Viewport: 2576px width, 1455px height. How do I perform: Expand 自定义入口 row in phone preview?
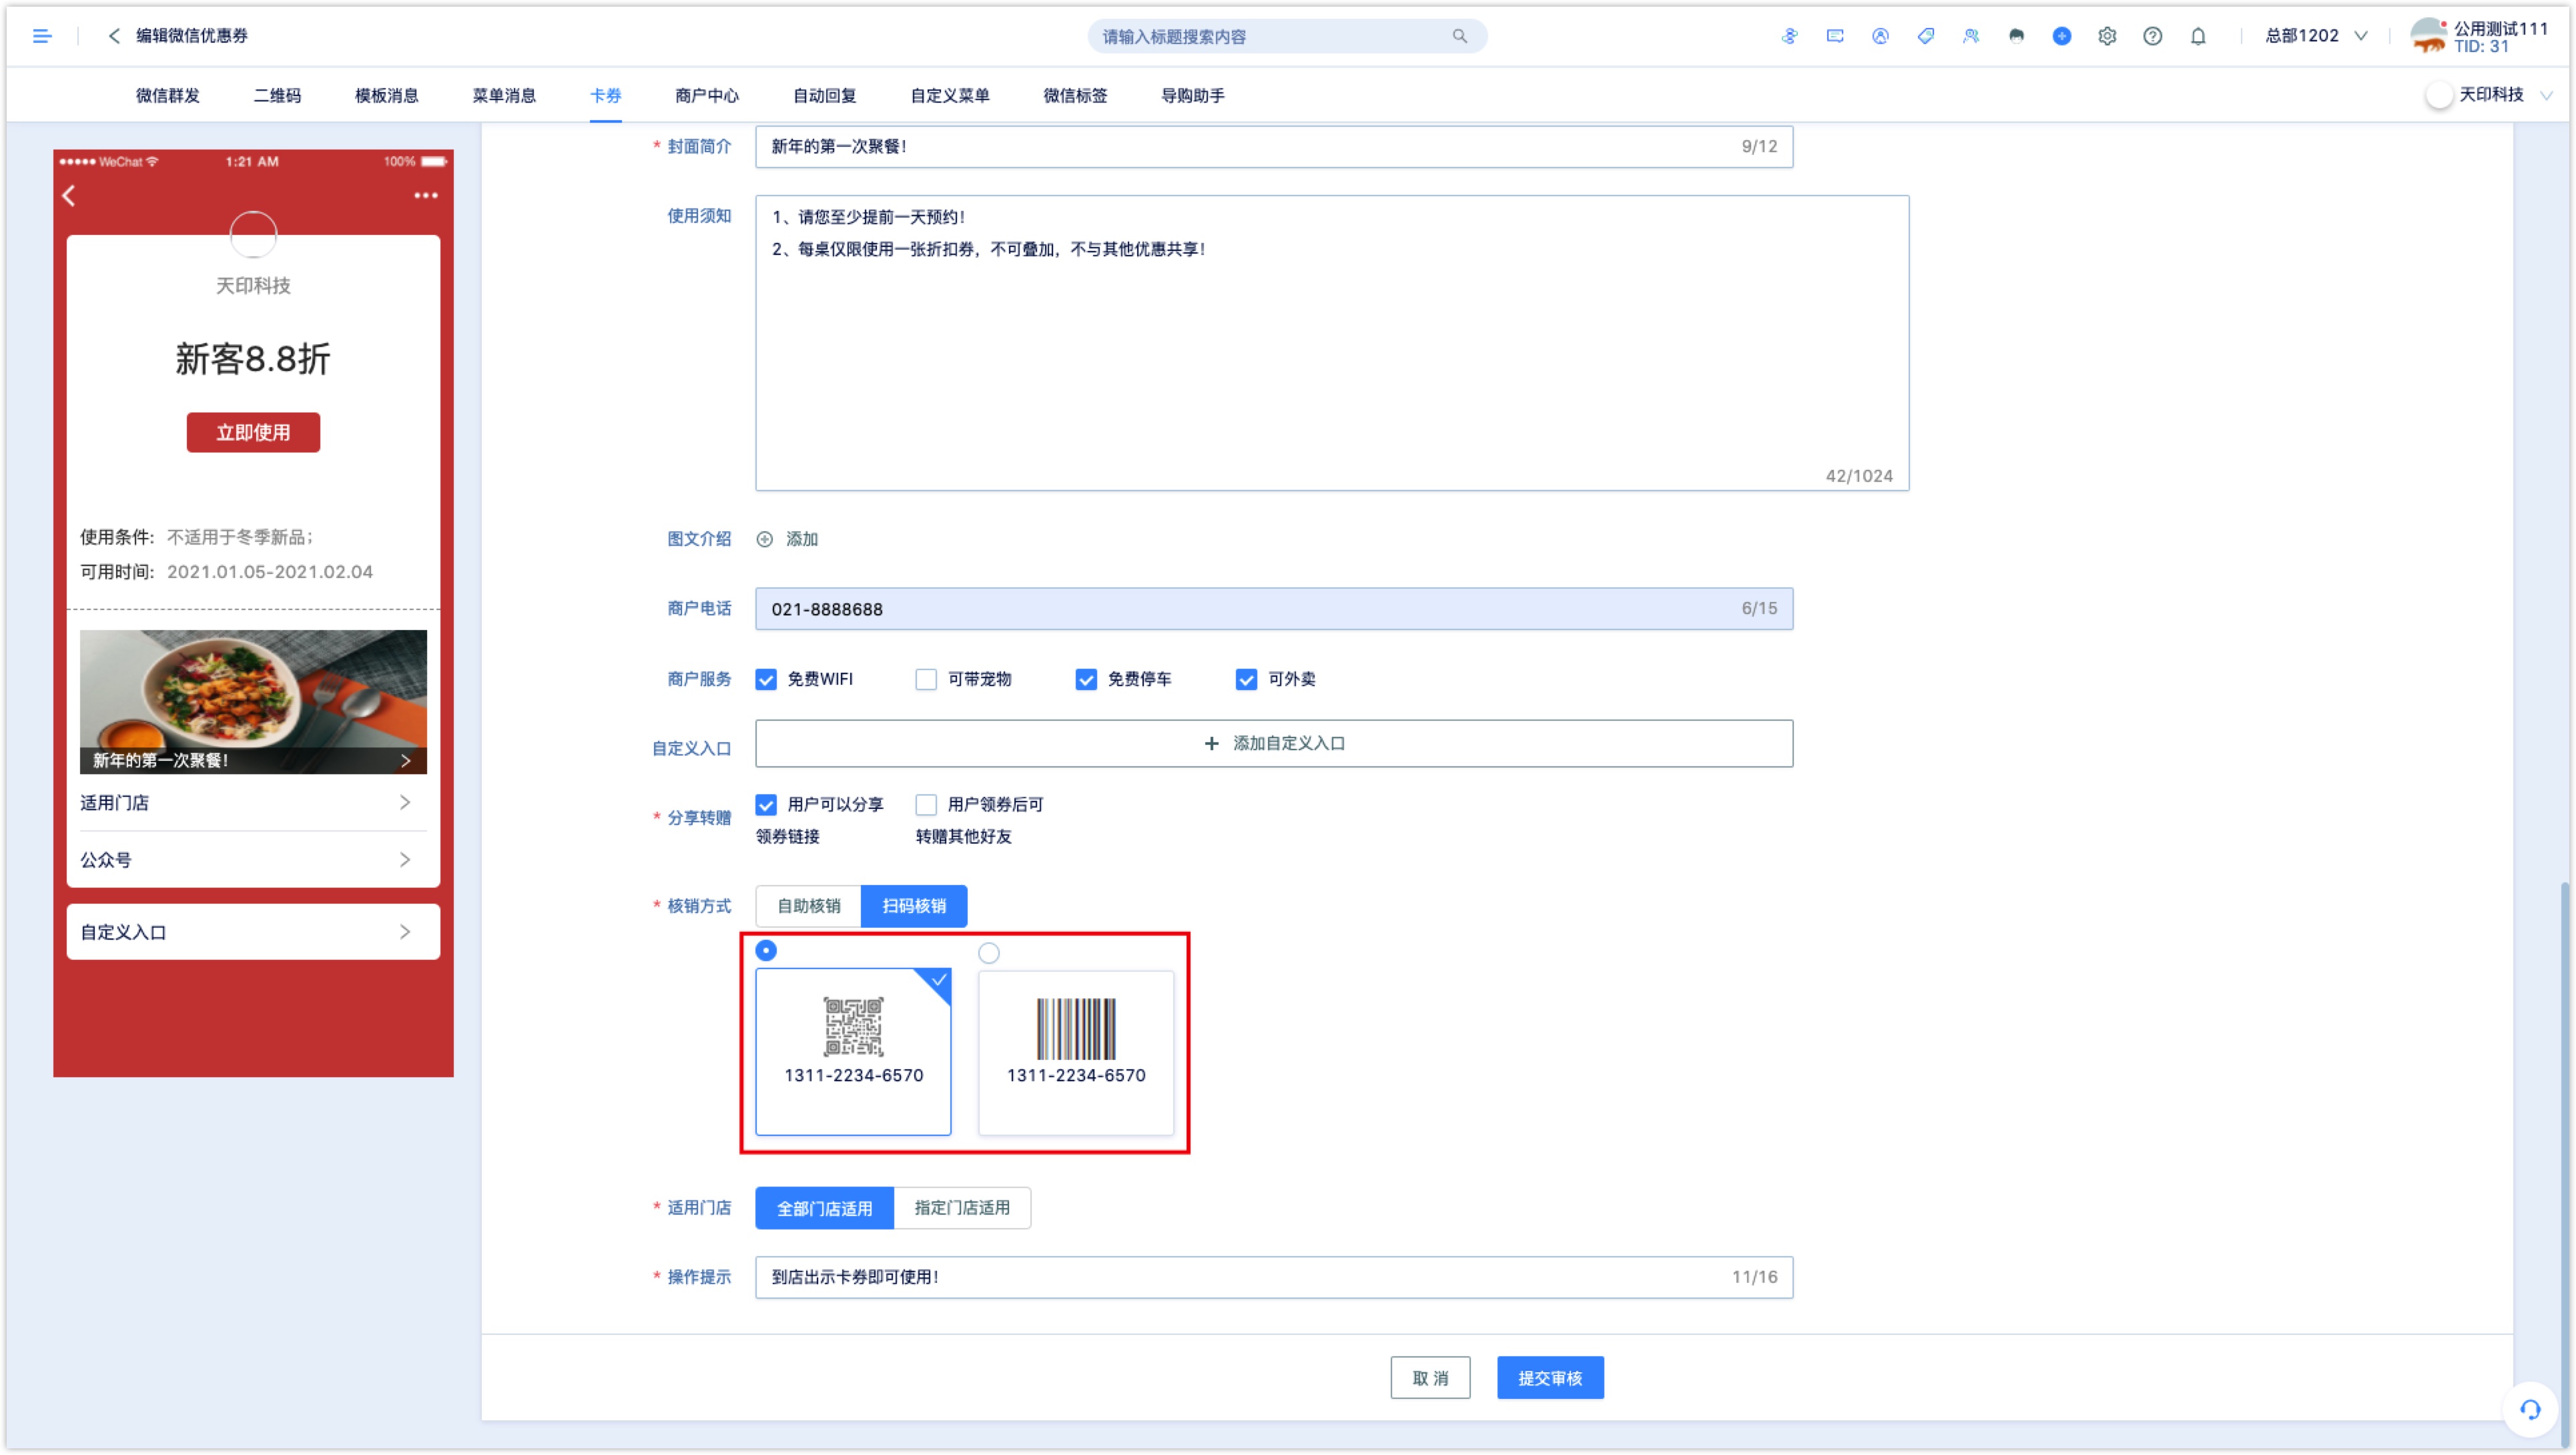[x=253, y=931]
